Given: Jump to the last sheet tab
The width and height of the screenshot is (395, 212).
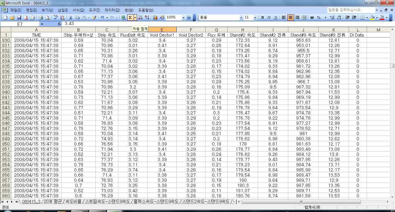Looking at the screenshot, I should [x=17, y=202].
